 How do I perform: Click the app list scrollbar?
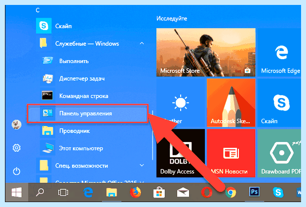153,136
